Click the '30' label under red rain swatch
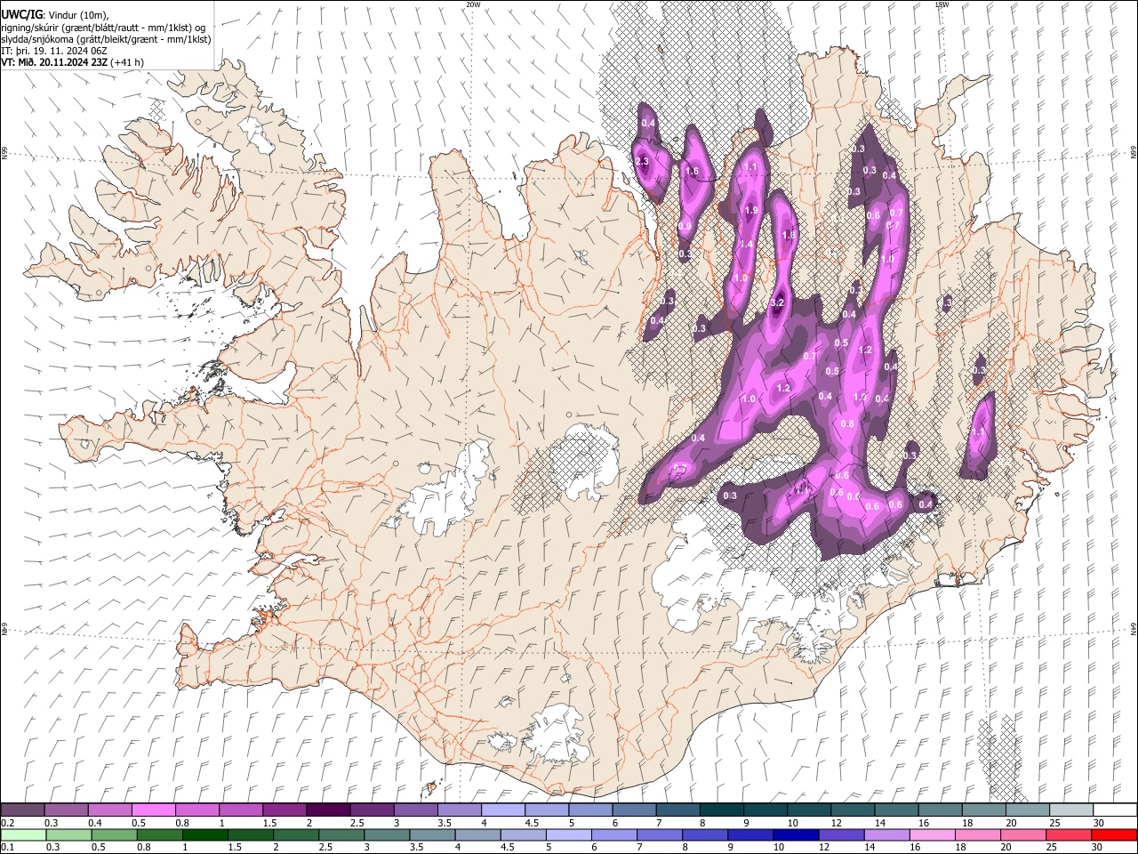1138x854 pixels. 1098,847
